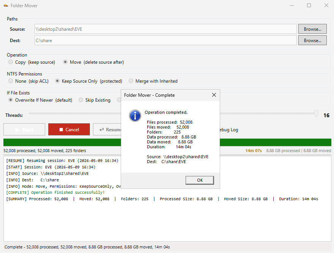Screen dimensions: 334x253
Task: Minimize the Folder Mover window
Action: 292,6
